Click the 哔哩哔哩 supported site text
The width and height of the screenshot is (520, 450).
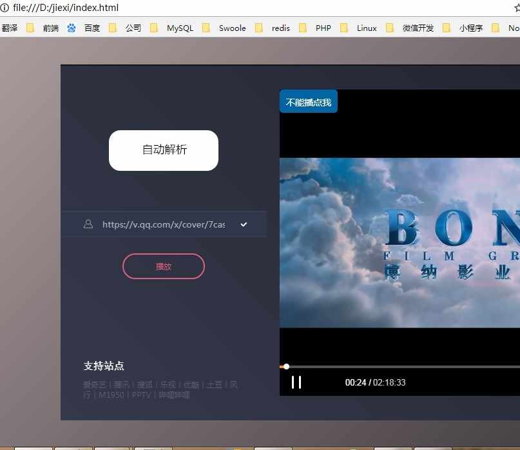(x=174, y=395)
